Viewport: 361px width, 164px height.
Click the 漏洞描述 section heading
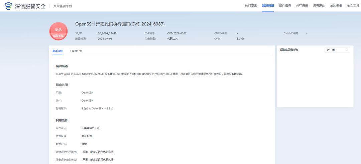pos(62,66)
